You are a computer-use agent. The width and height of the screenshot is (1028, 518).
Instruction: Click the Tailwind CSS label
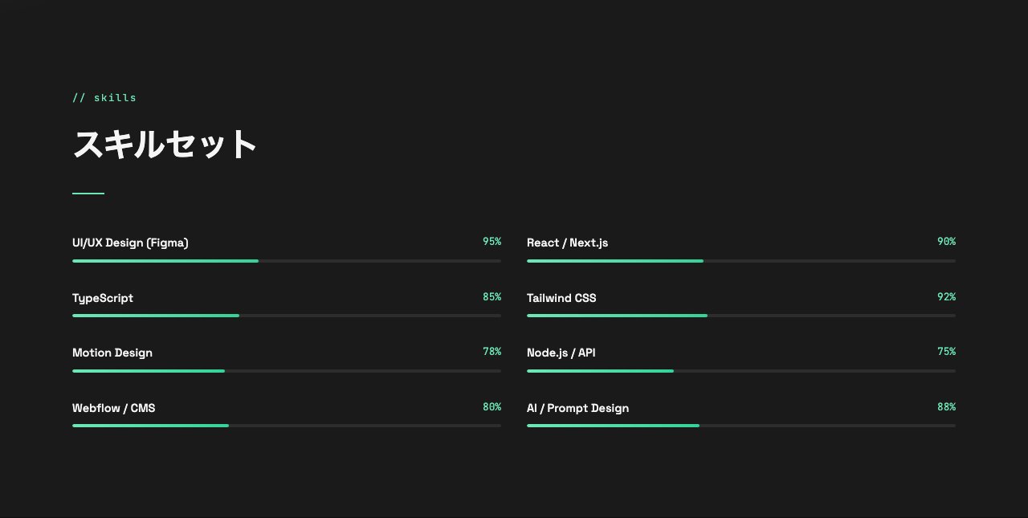click(561, 298)
